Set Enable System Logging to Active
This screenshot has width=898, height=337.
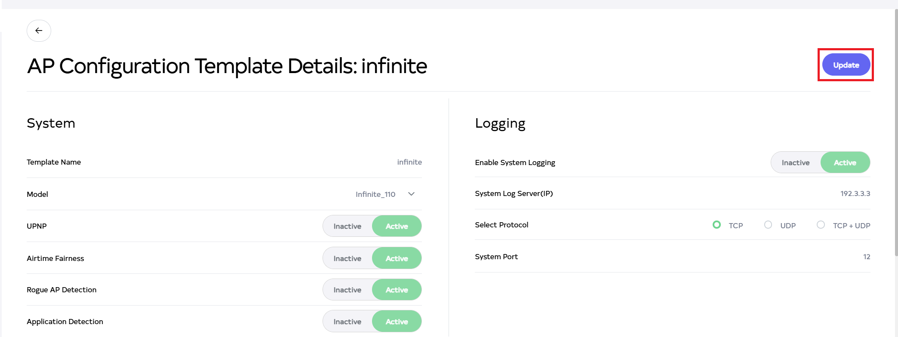(x=845, y=162)
